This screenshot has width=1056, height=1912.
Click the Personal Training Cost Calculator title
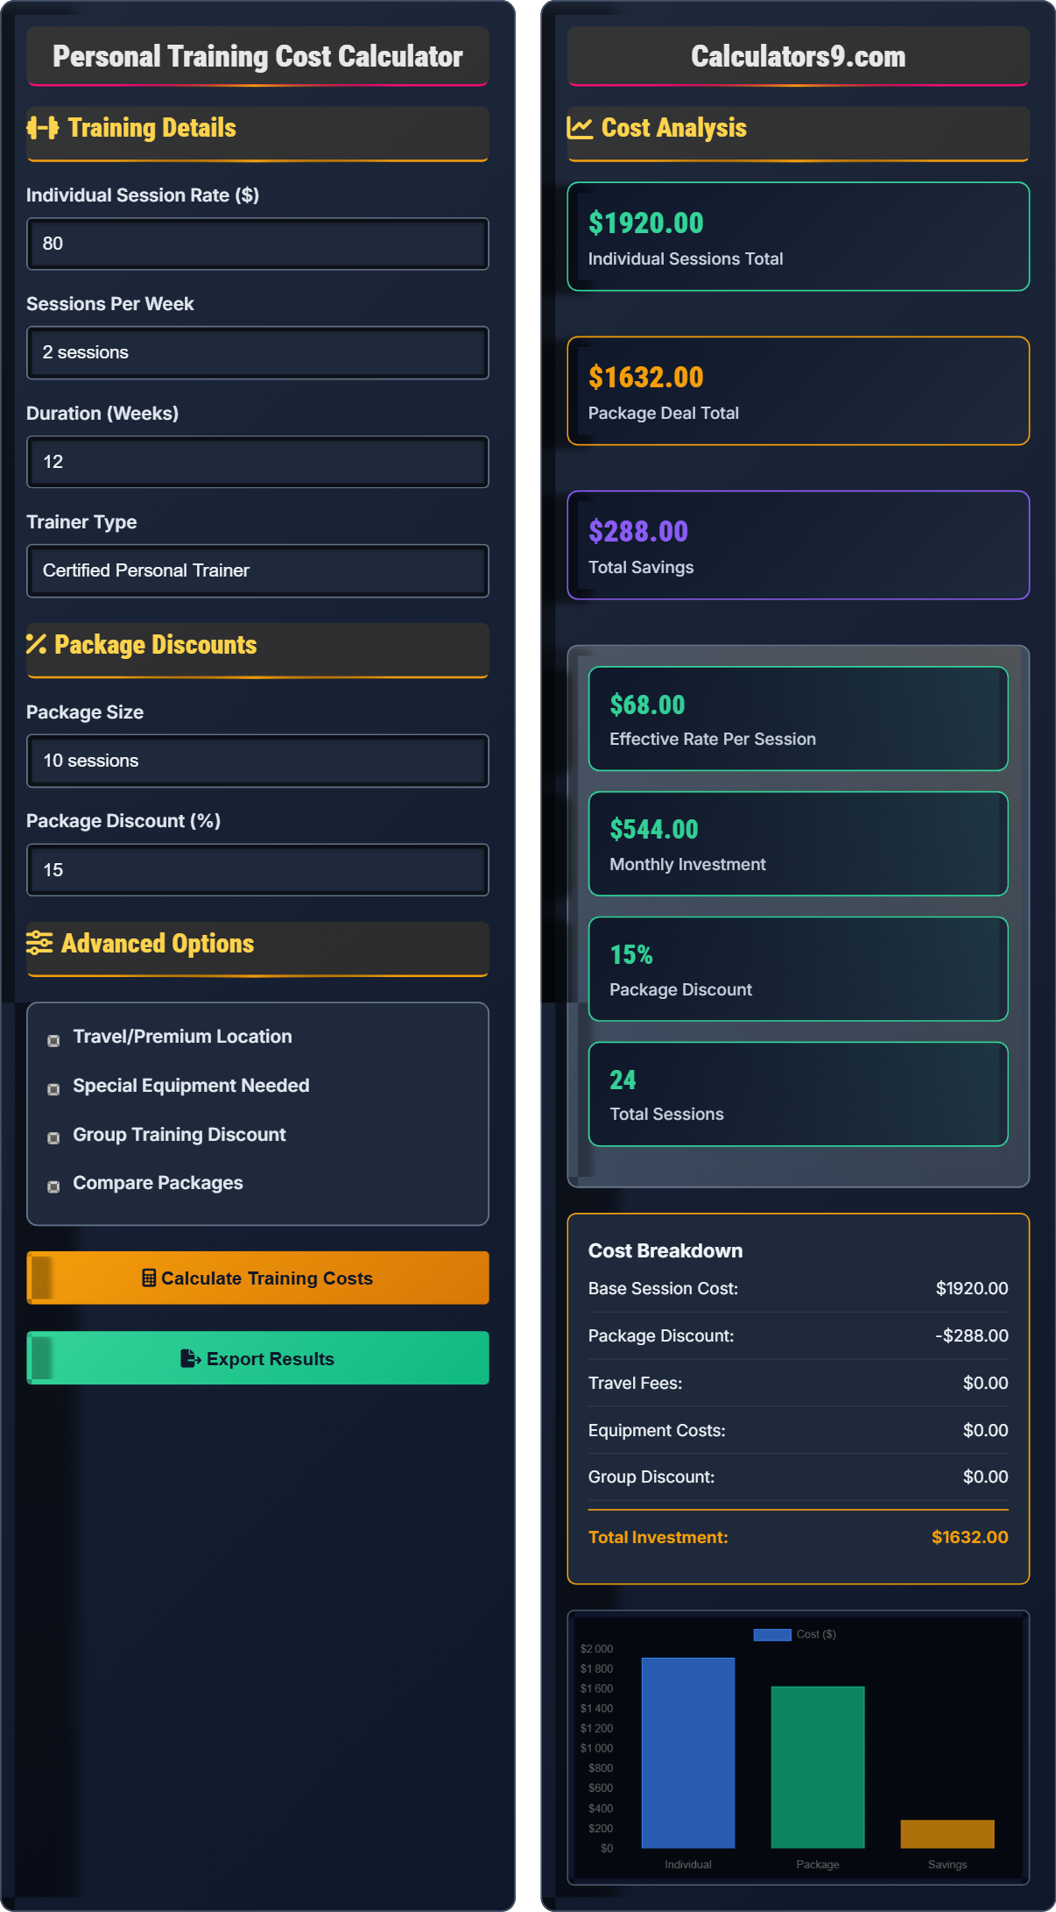(x=257, y=56)
